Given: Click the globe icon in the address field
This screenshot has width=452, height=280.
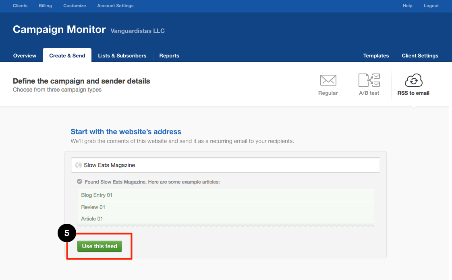Looking at the screenshot, I should coord(79,165).
